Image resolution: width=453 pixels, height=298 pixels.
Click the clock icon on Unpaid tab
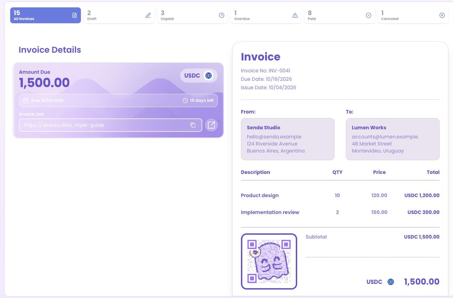click(222, 15)
